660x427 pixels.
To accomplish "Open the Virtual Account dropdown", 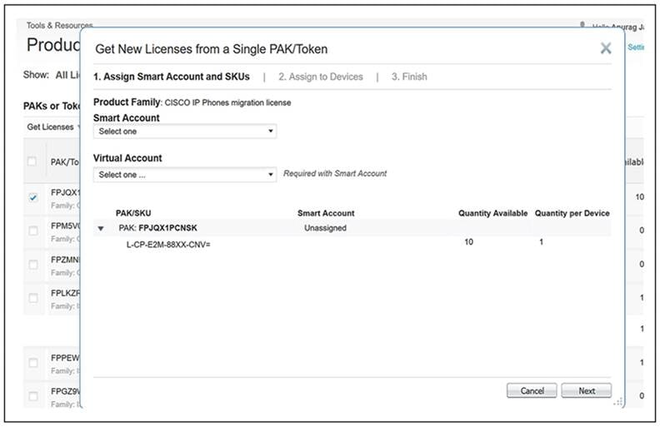I will [x=185, y=175].
